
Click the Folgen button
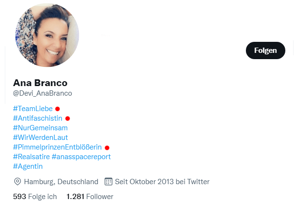(x=266, y=50)
